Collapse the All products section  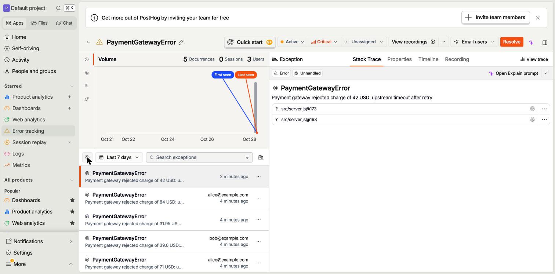(x=72, y=180)
